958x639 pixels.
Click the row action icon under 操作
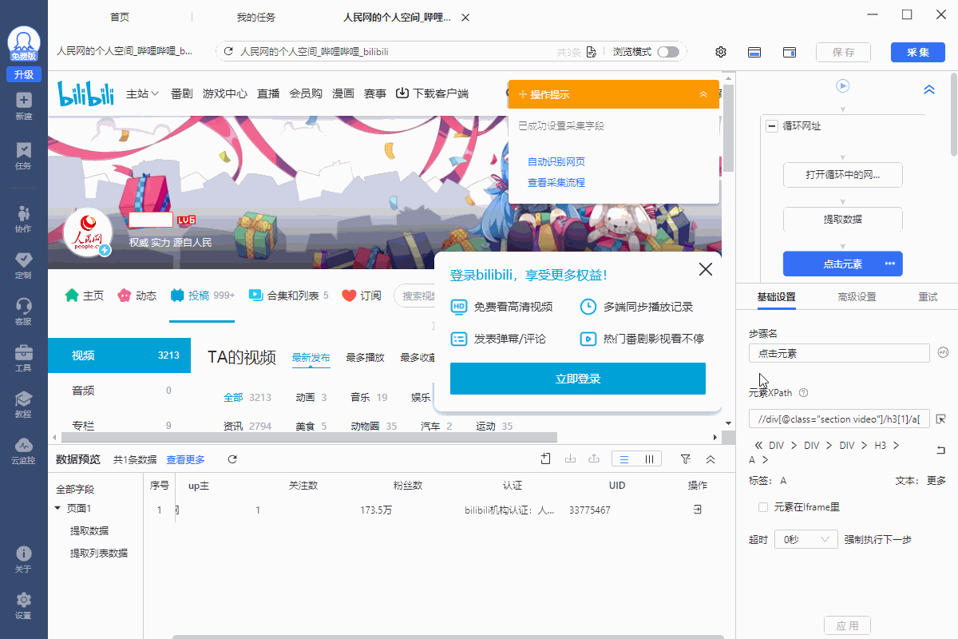[x=697, y=510]
